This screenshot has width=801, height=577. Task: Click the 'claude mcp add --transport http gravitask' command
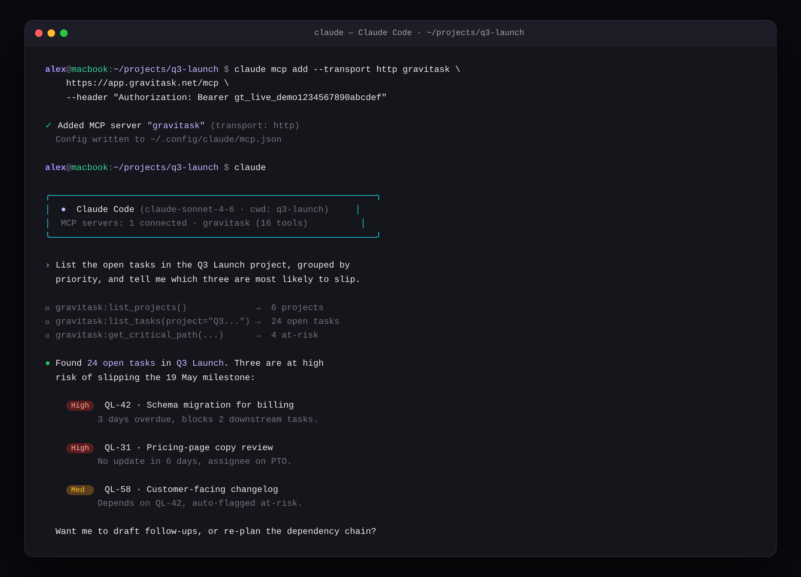[342, 69]
